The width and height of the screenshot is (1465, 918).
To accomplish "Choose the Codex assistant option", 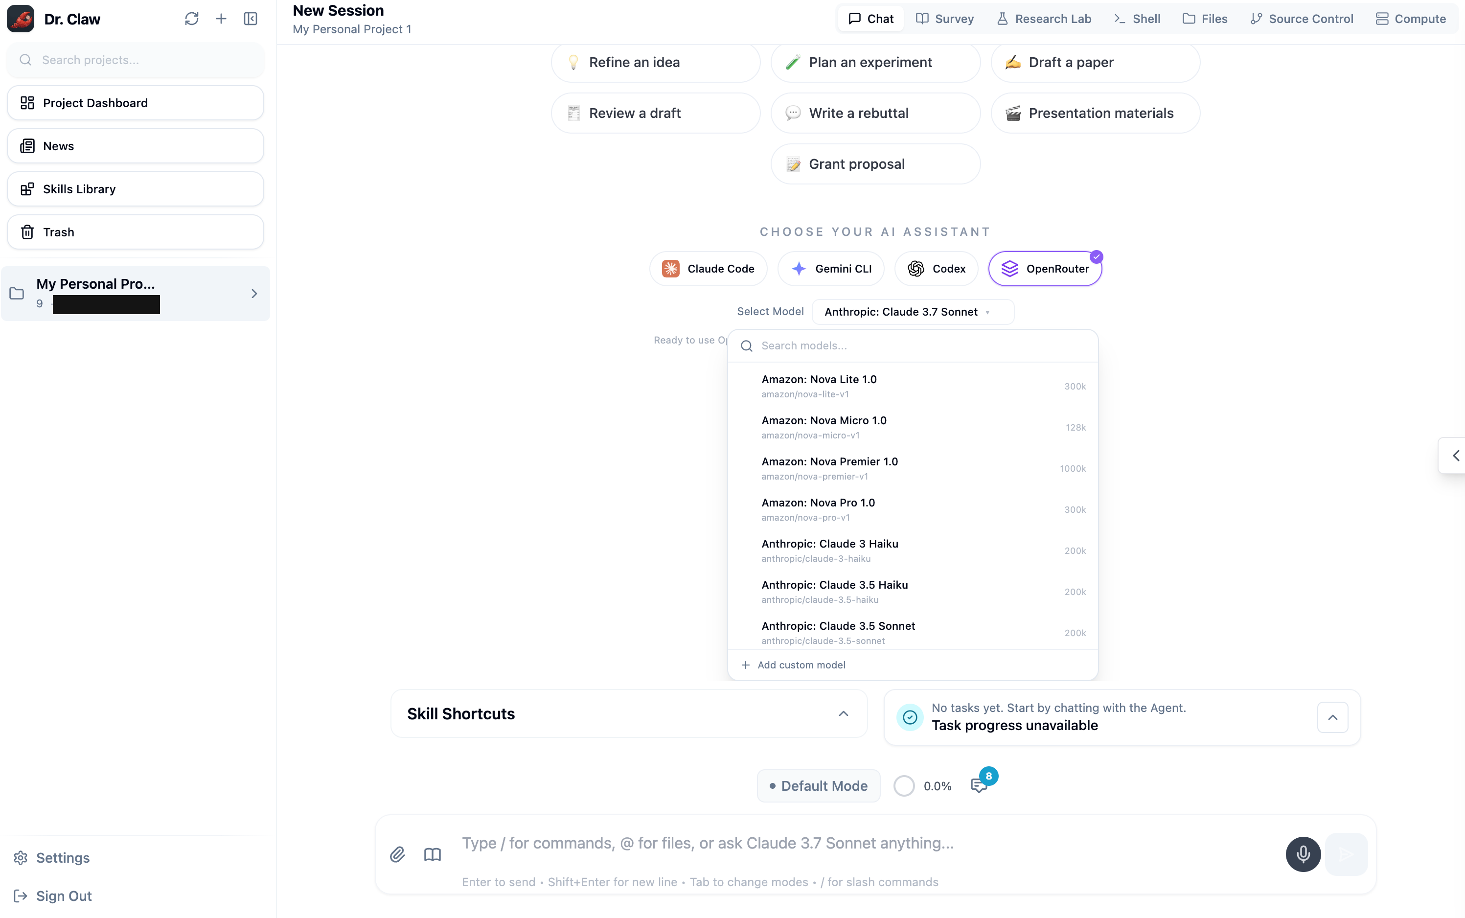I will (936, 268).
